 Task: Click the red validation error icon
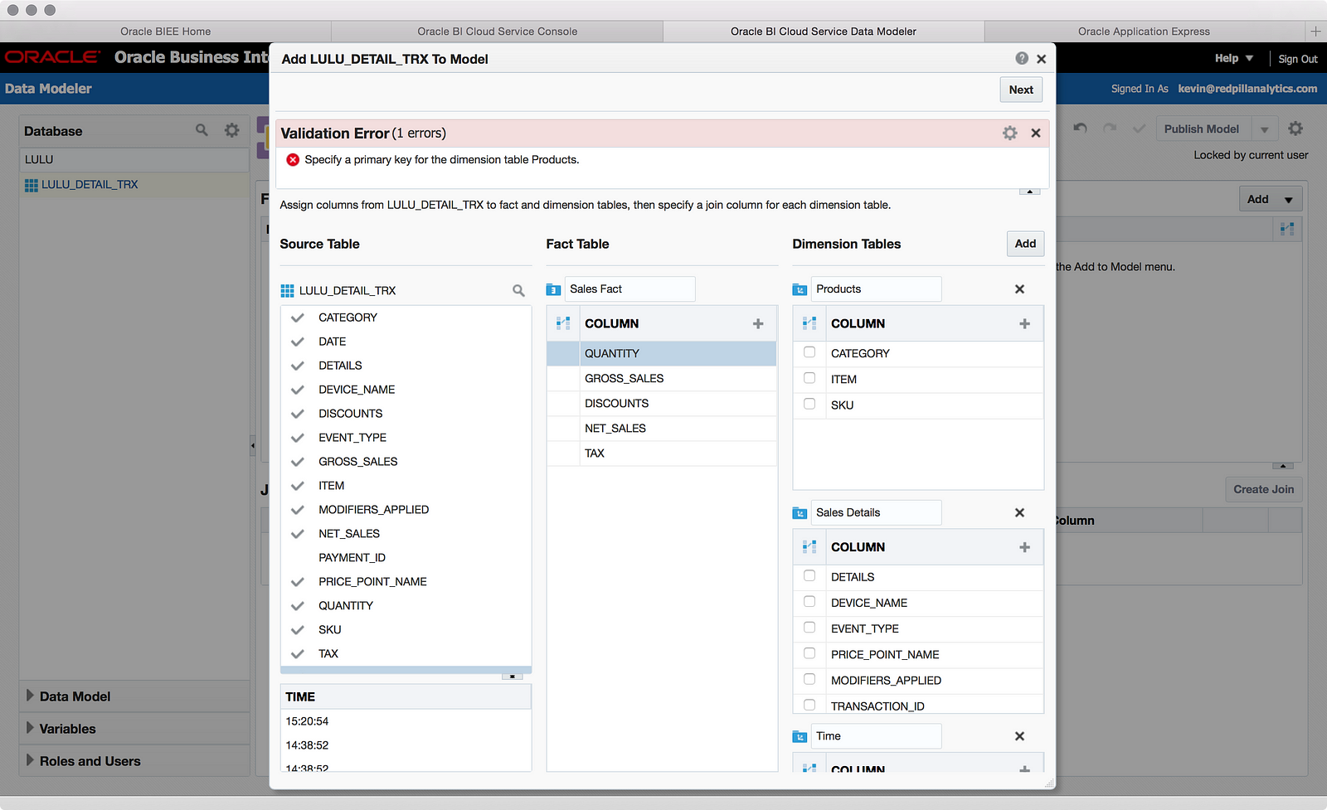293,160
